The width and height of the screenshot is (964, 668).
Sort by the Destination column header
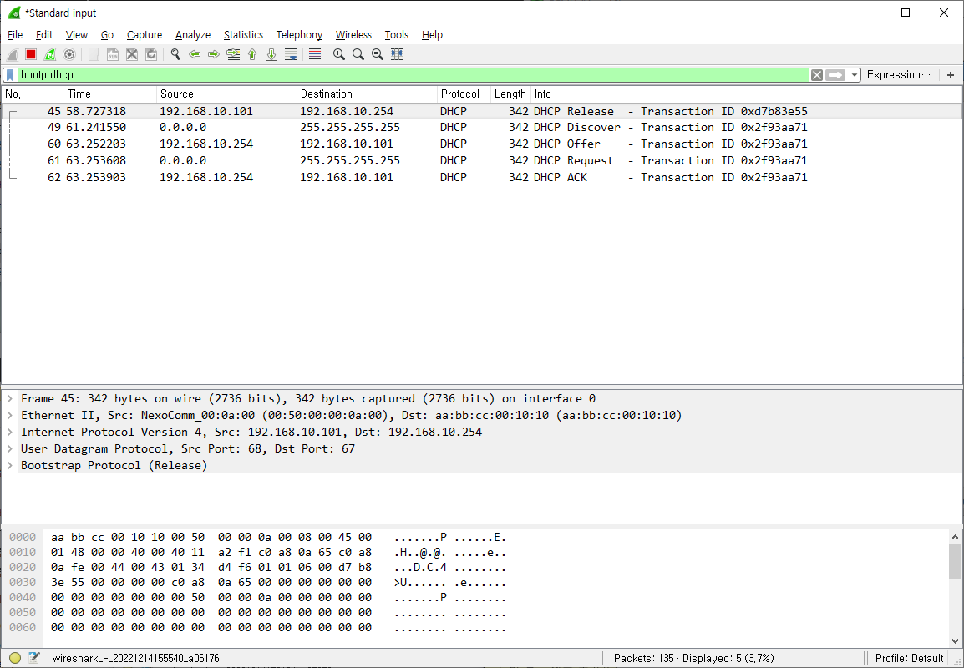click(367, 94)
